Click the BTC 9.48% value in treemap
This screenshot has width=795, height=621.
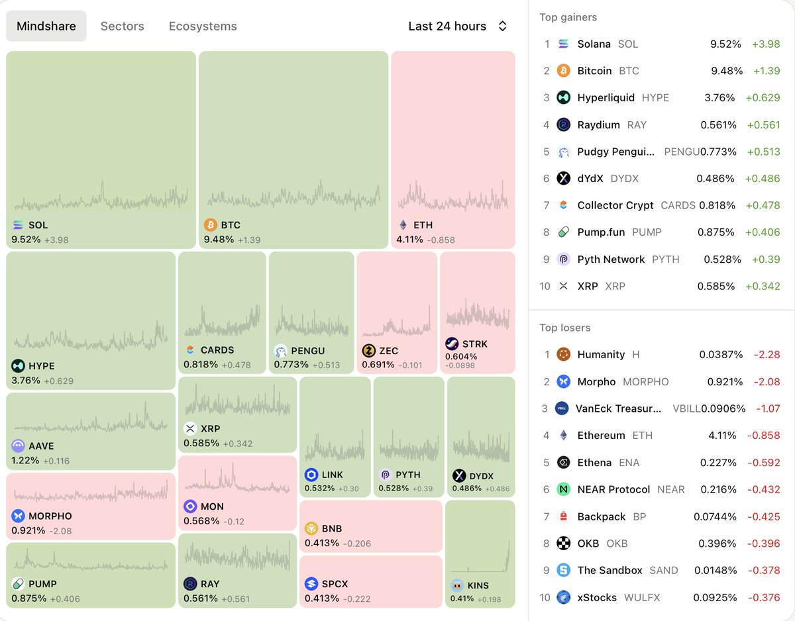tap(219, 240)
